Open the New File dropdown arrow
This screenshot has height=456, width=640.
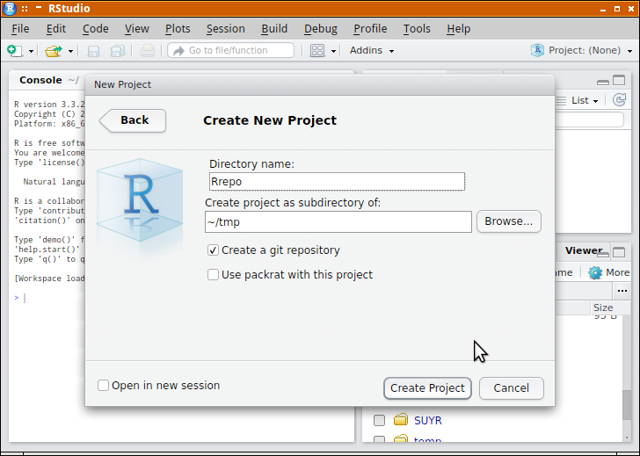31,51
